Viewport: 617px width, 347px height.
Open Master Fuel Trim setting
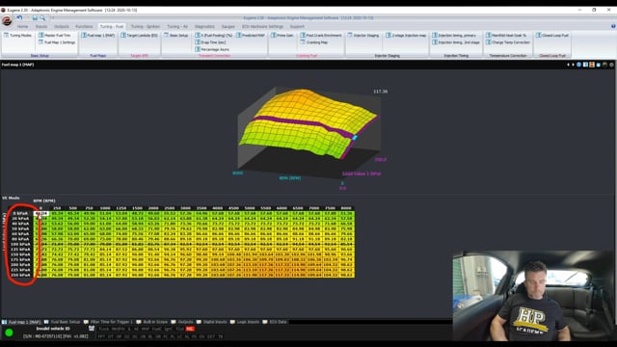55,36
